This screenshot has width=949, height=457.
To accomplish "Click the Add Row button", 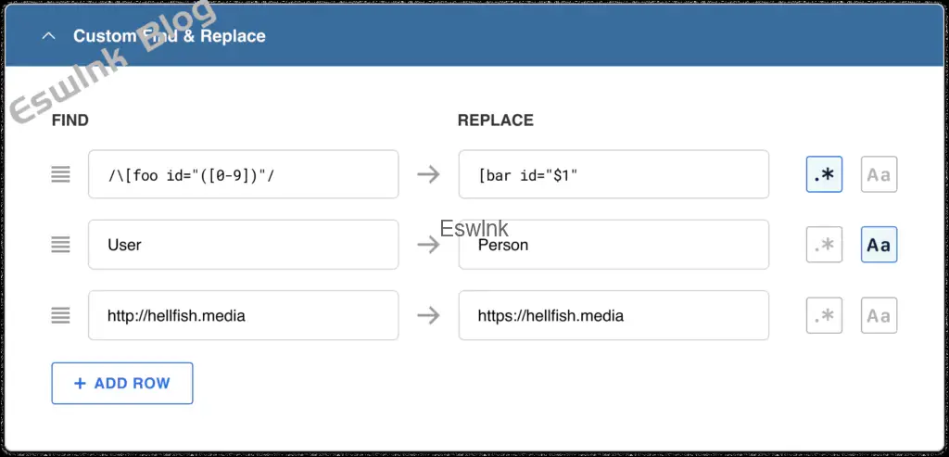I will coord(122,383).
